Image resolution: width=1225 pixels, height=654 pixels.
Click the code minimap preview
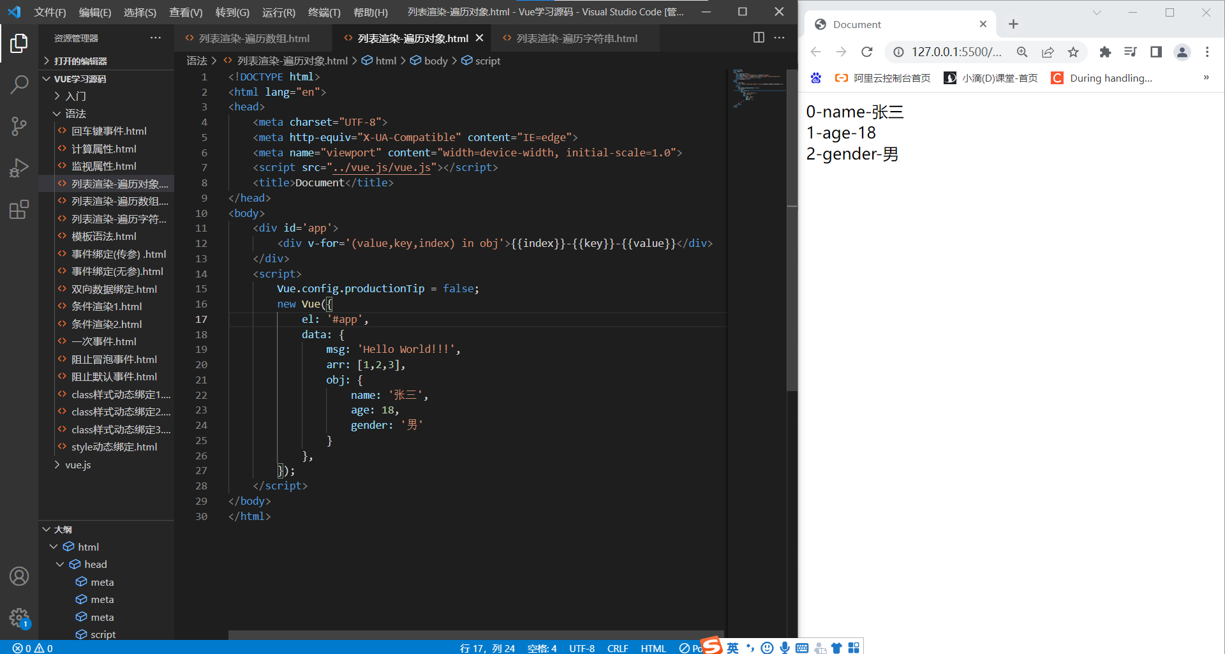[x=759, y=88]
